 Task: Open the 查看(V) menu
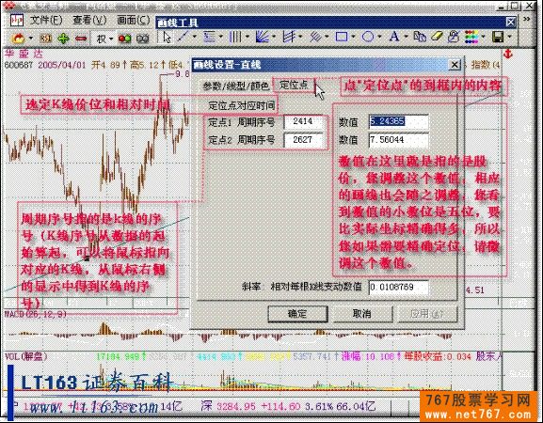pyautogui.click(x=89, y=20)
